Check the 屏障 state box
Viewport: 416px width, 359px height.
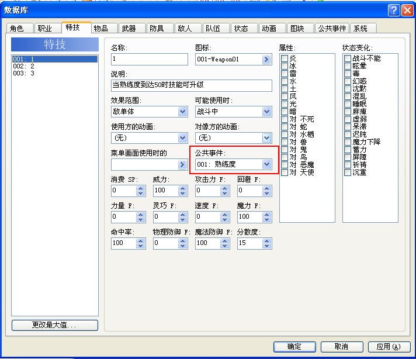coord(348,157)
